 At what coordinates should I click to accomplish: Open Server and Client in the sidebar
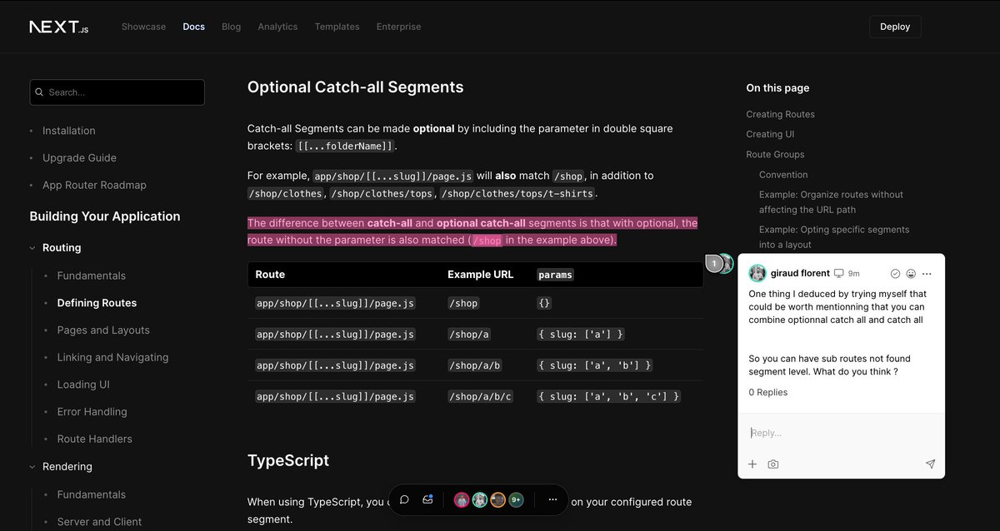99,522
